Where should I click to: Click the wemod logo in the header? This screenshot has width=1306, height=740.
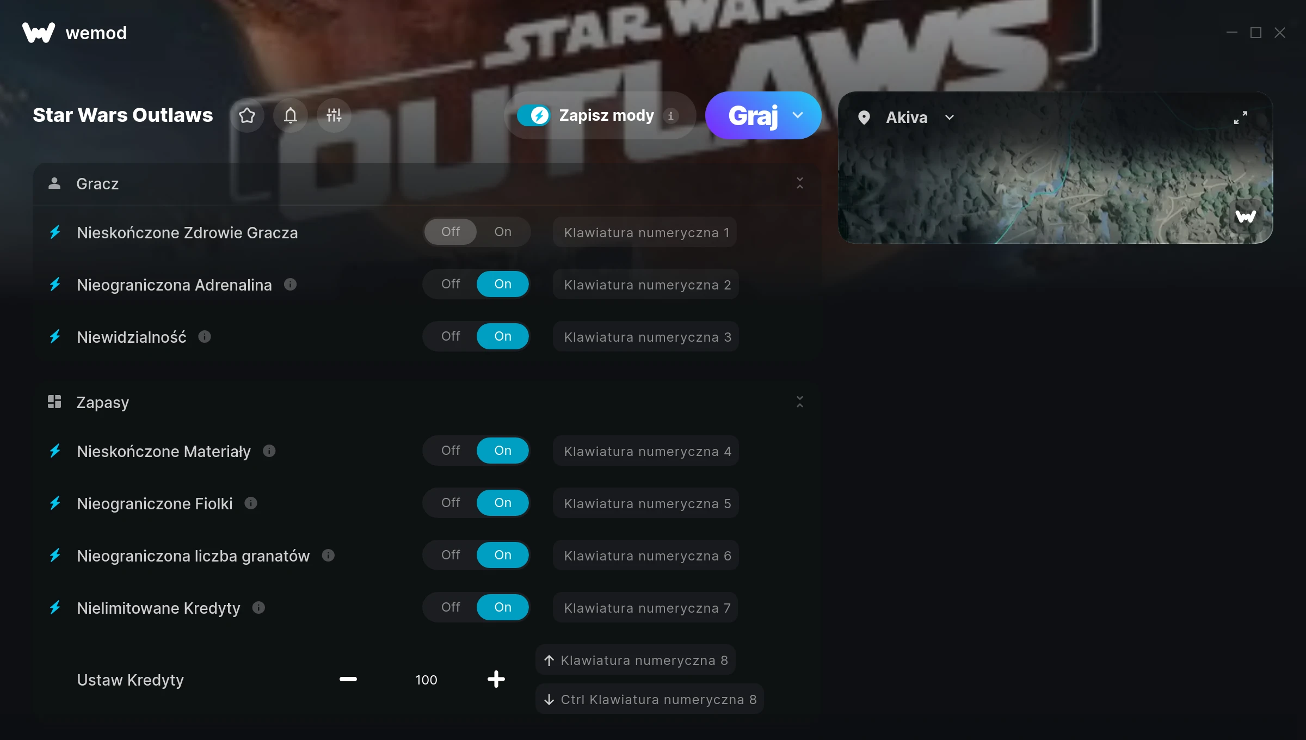(75, 33)
